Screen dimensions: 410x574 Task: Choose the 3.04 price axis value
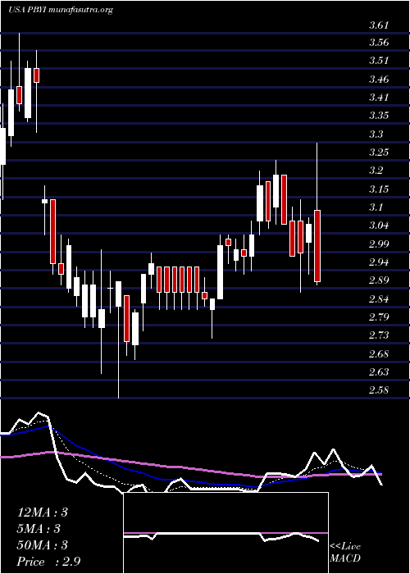point(379,225)
